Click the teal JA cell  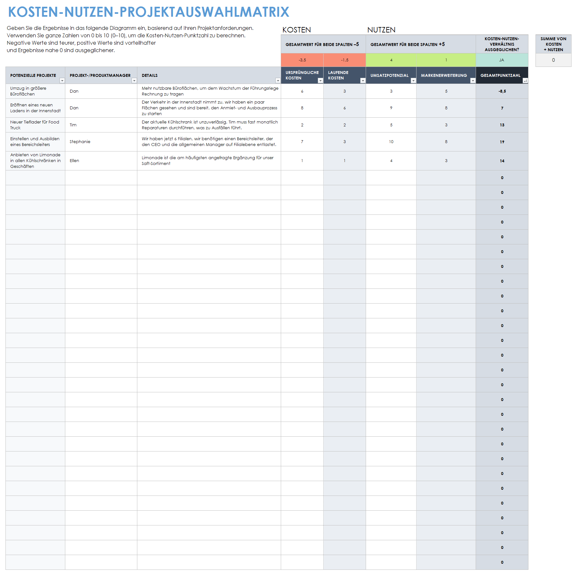pyautogui.click(x=502, y=60)
